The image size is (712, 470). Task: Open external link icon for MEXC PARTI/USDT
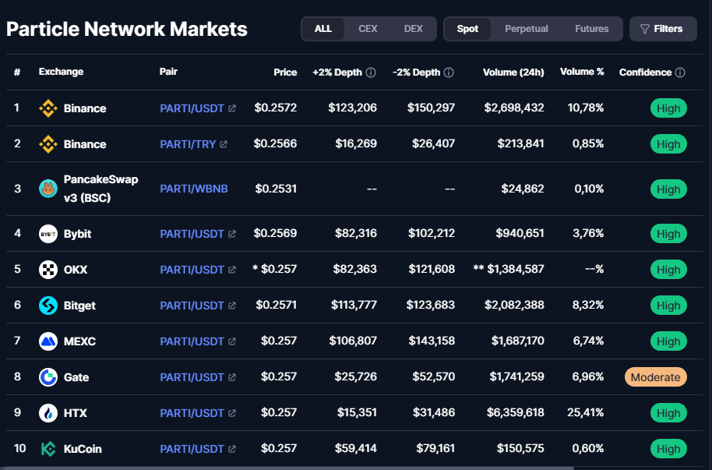[232, 341]
